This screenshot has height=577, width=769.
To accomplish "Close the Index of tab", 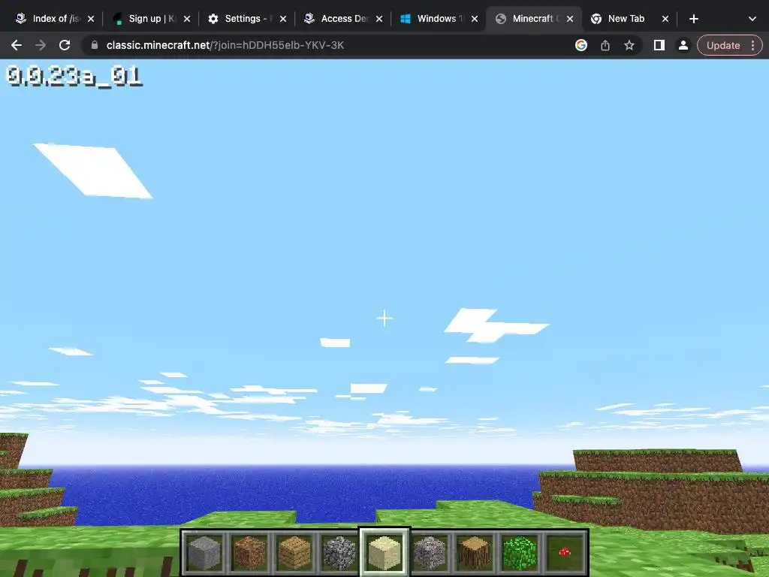I will (x=91, y=19).
